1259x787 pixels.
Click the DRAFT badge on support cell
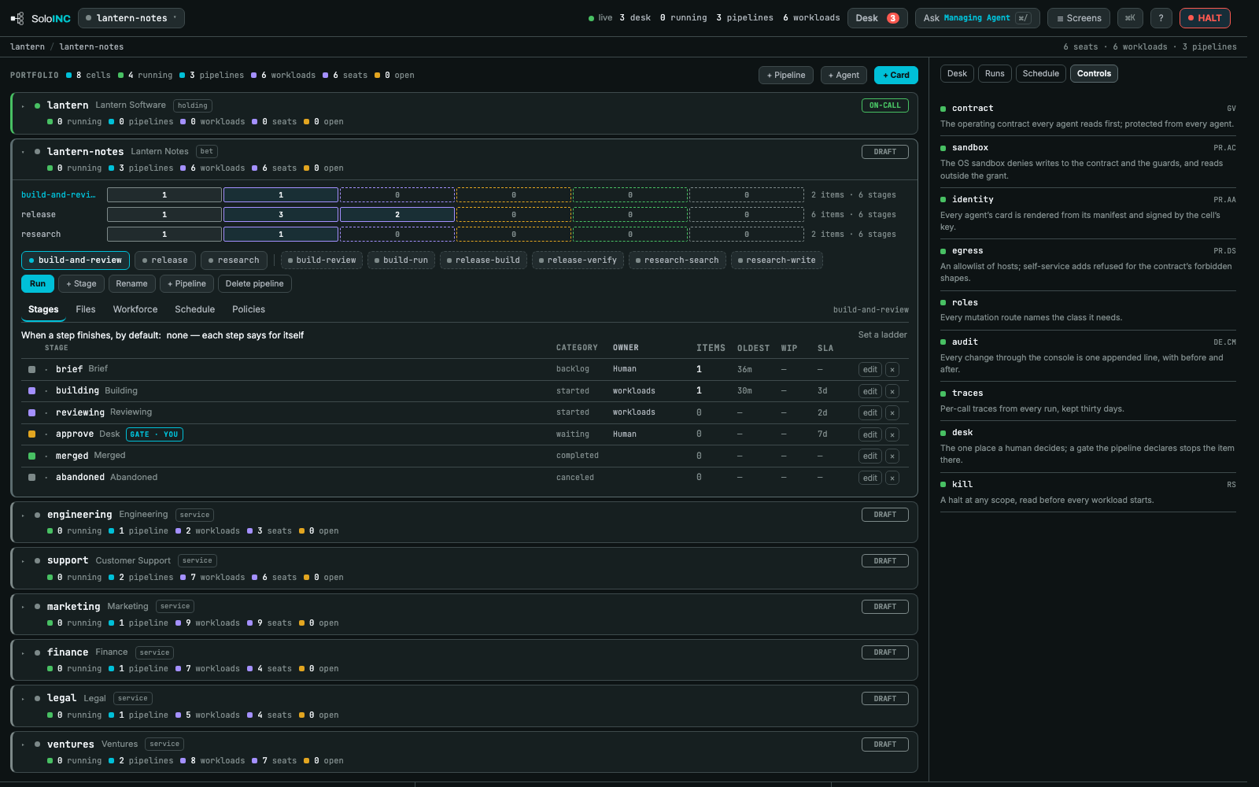[x=885, y=561]
